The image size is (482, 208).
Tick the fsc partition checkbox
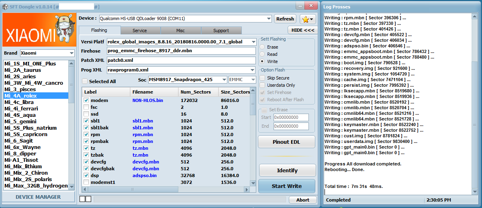(86, 107)
